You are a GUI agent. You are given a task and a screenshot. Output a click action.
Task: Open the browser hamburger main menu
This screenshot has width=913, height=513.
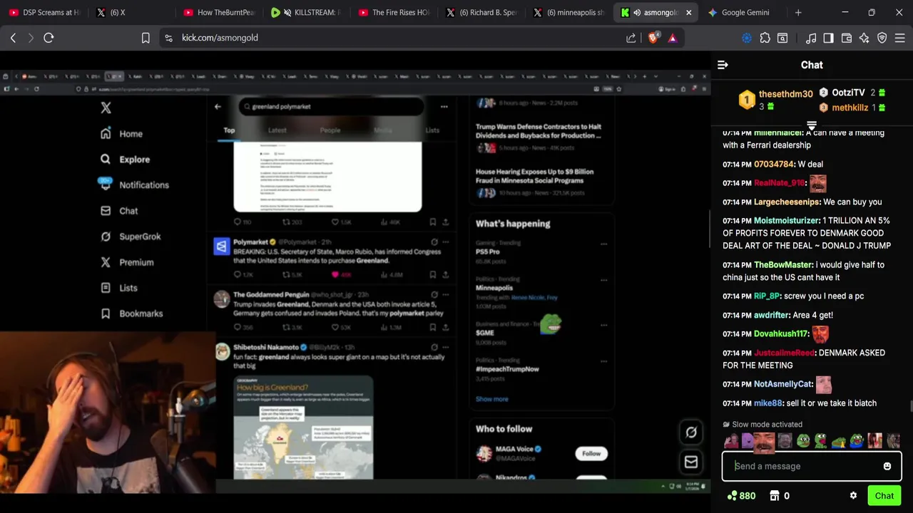899,38
